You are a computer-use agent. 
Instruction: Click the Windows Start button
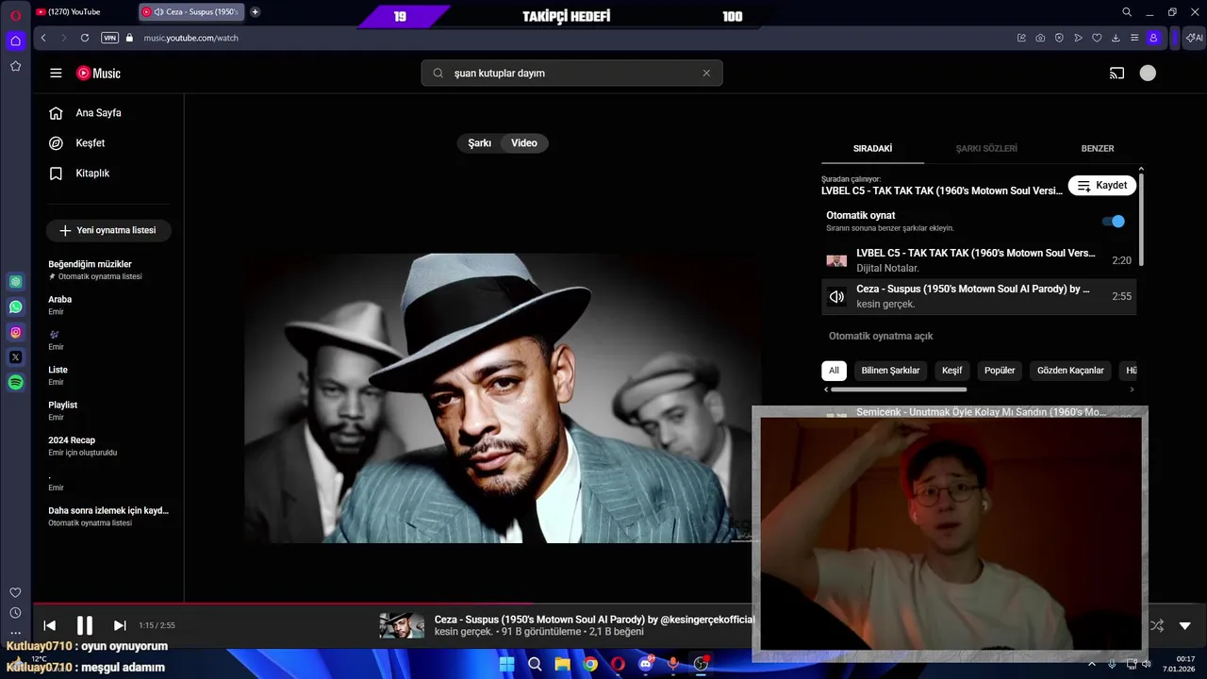506,664
